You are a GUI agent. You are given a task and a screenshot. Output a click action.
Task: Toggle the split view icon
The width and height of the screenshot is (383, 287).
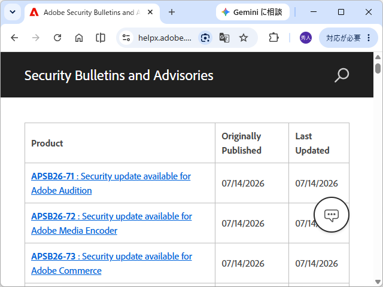pyautogui.click(x=101, y=38)
